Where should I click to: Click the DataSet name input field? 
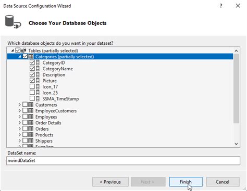(123, 161)
